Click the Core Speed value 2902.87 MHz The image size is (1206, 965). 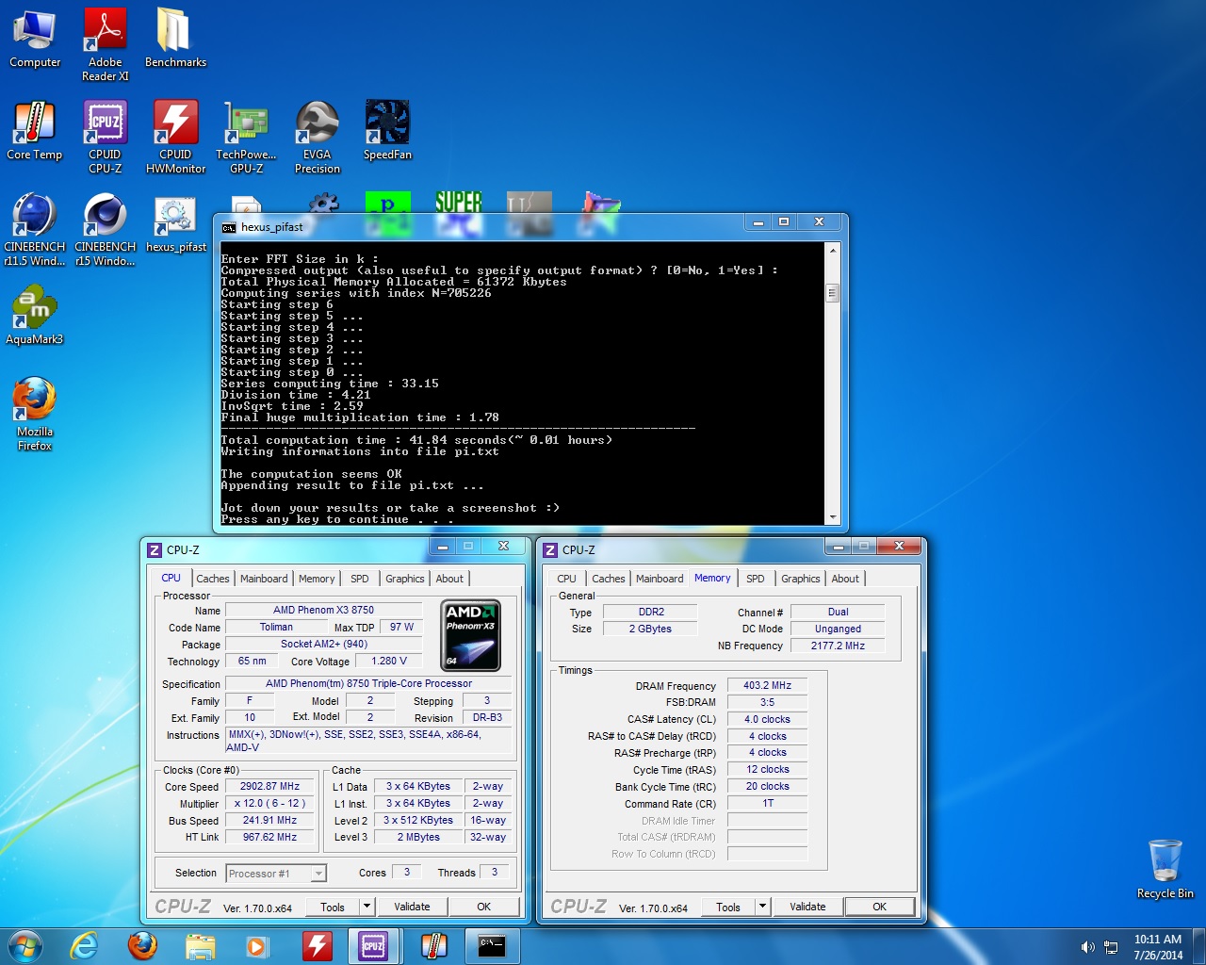(269, 786)
